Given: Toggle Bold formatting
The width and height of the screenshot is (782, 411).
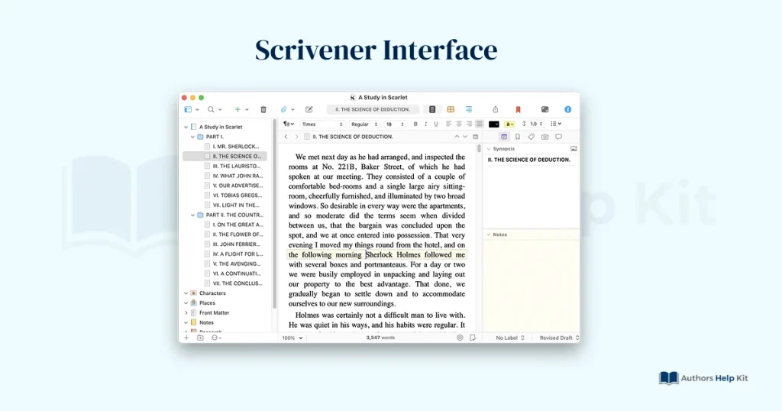Looking at the screenshot, I should click(415, 125).
